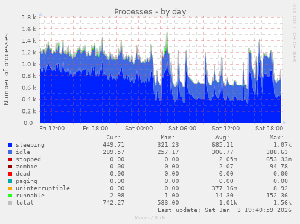Click the 'Munin 2.0.76' version text
This screenshot has height=224, width=300.
150,217
